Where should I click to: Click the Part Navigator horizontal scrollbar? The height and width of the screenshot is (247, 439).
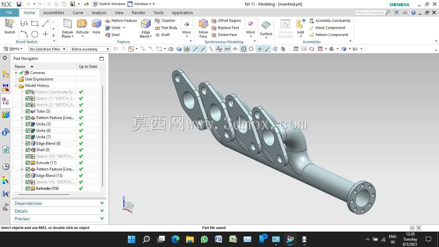pos(44,194)
